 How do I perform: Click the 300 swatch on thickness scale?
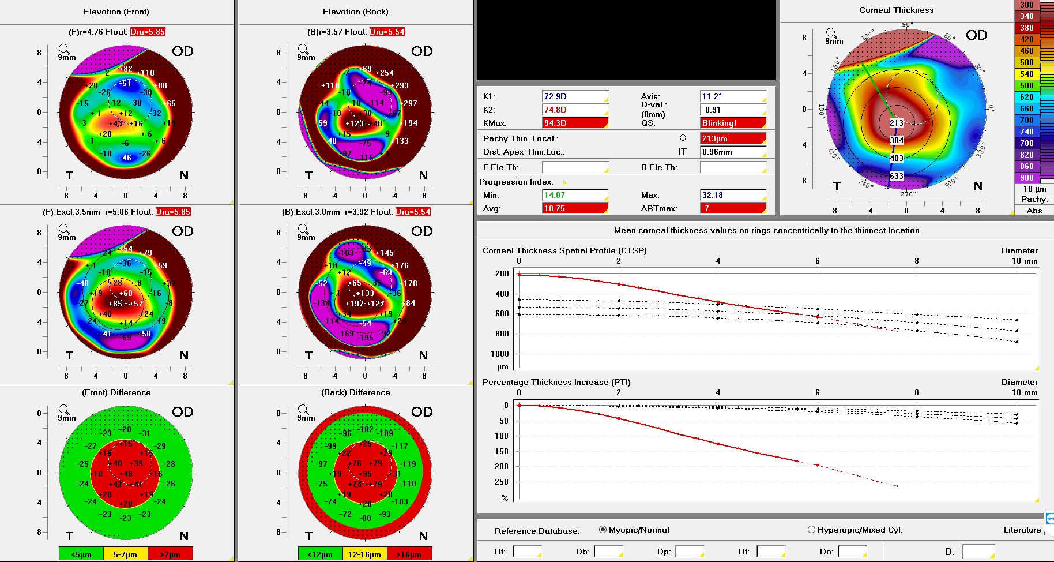[x=1026, y=5]
